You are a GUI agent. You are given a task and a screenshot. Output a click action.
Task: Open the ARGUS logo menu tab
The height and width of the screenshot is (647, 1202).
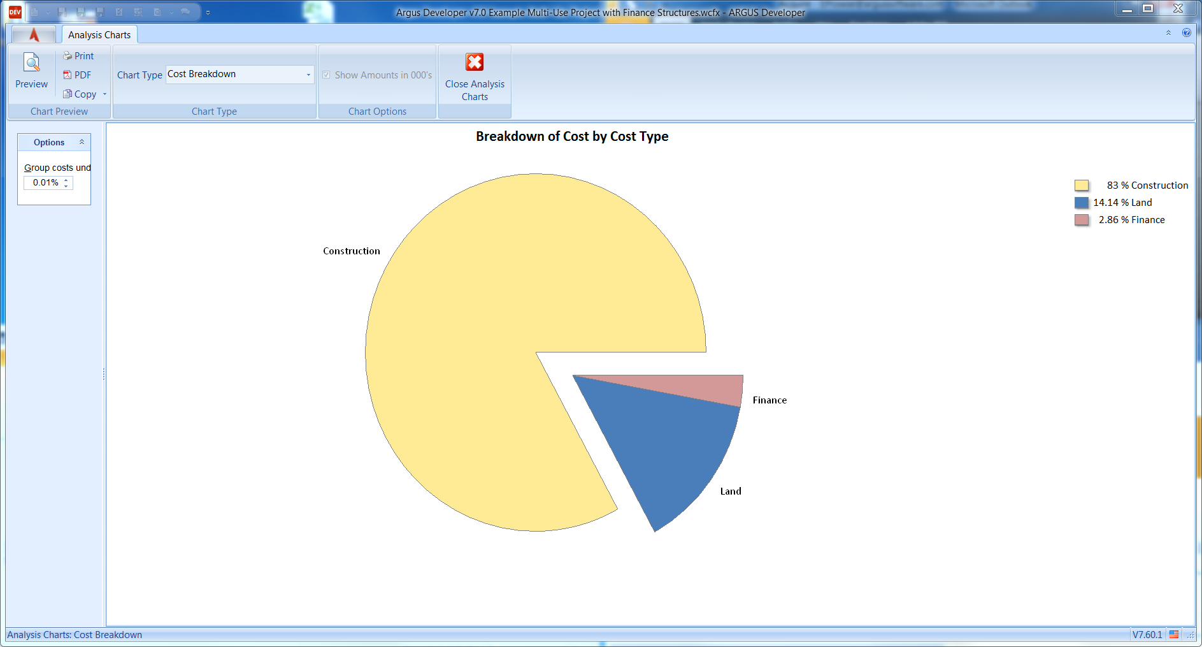point(33,34)
